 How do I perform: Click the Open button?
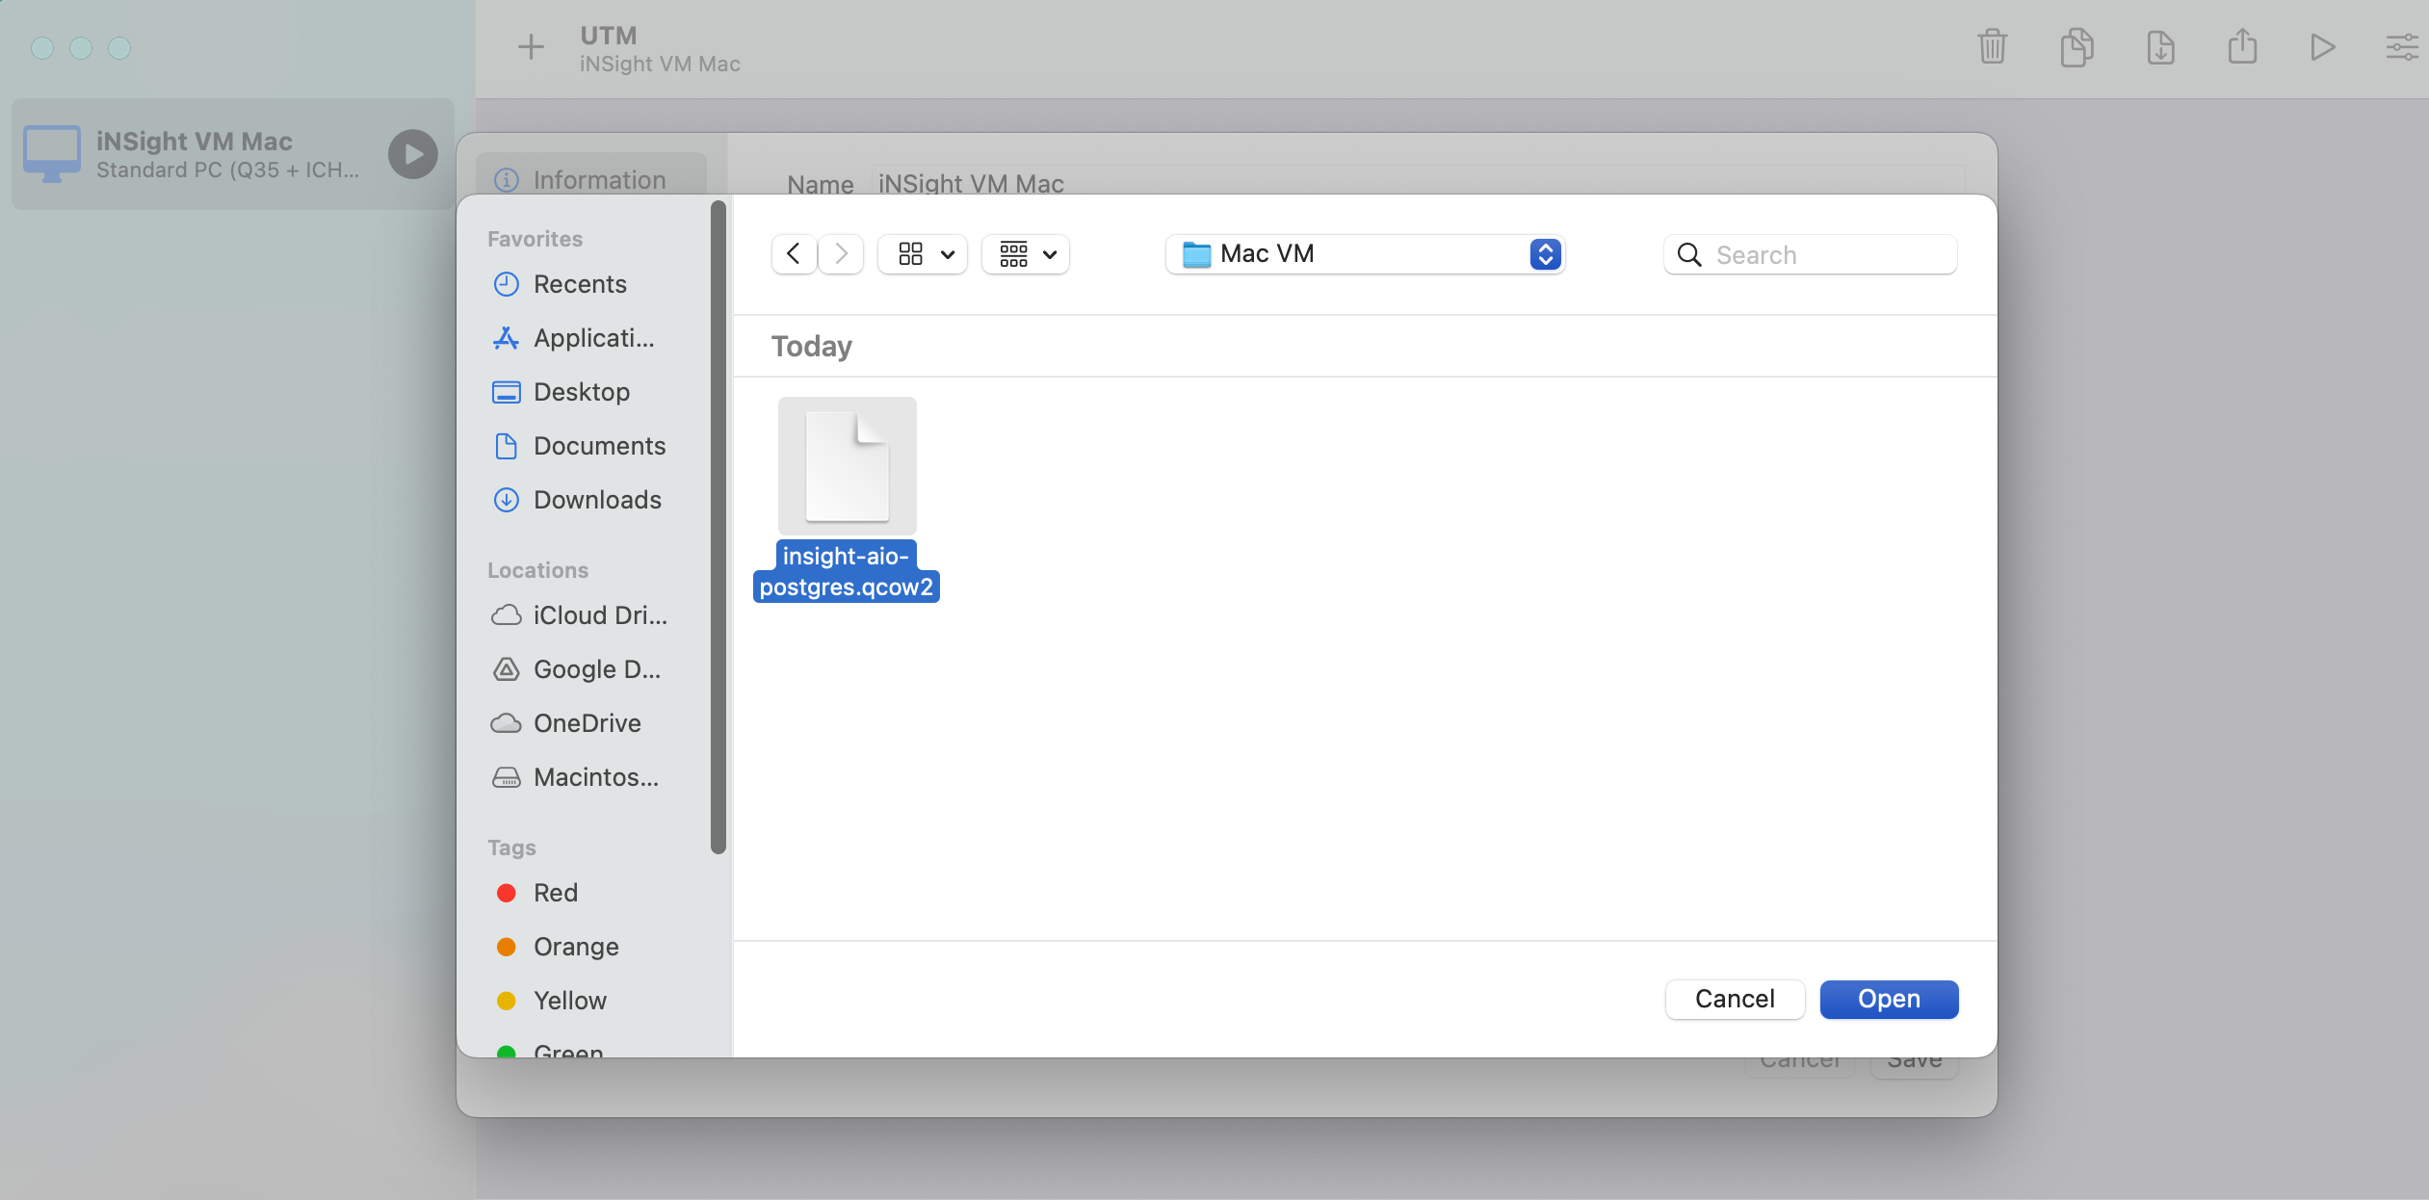tap(1889, 999)
